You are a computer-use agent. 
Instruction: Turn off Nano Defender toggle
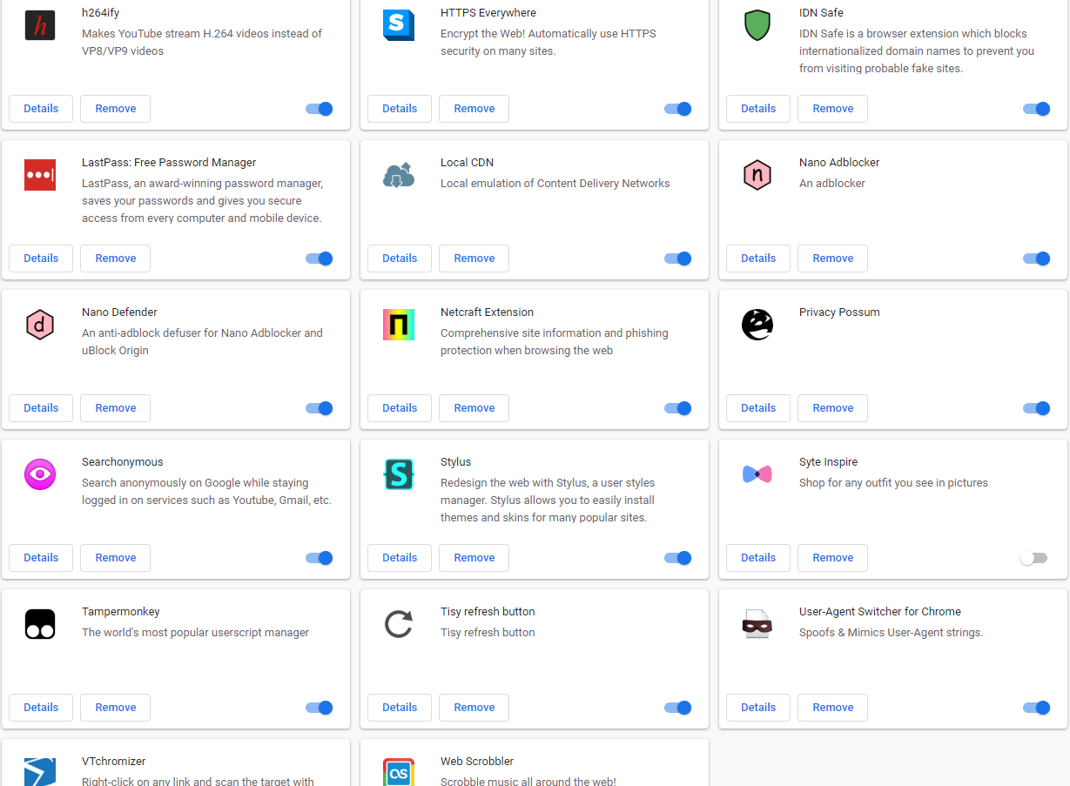click(320, 408)
